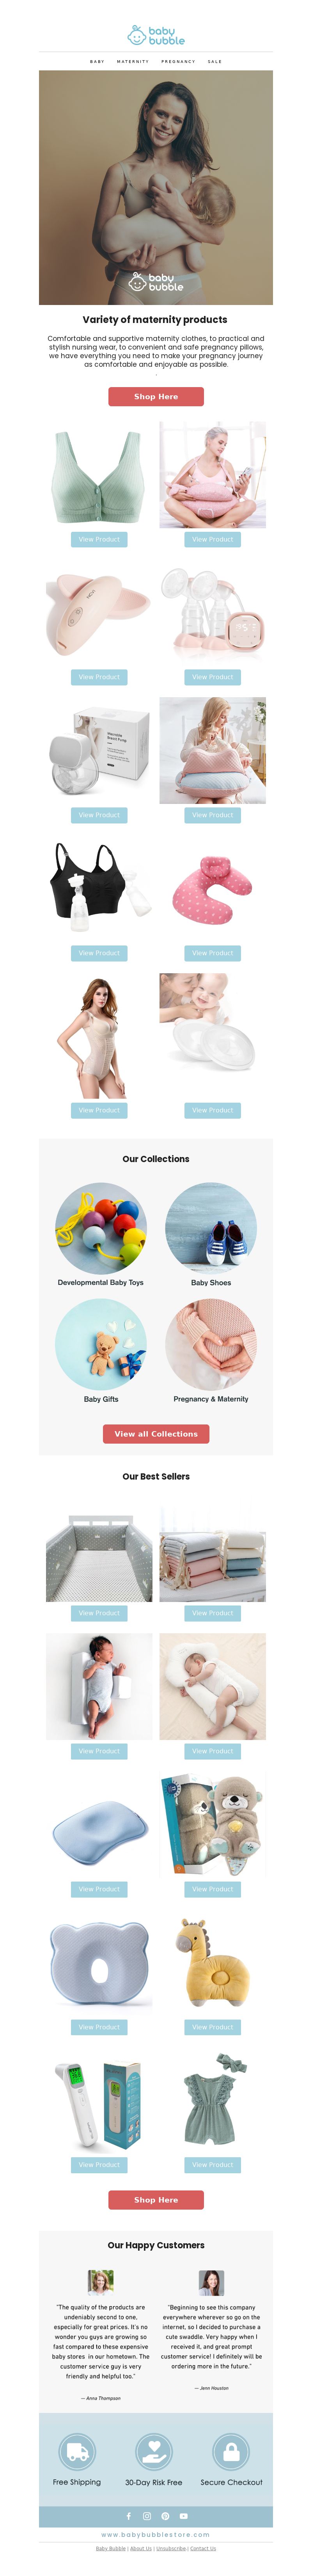This screenshot has width=312, height=2576.
Task: Open the BABY navigation menu item
Action: pos(97,61)
